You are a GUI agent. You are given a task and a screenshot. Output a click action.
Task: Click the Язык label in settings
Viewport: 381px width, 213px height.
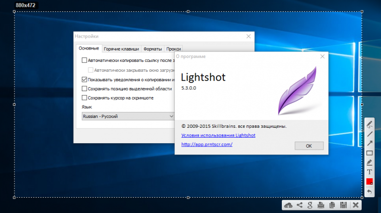[87, 107]
